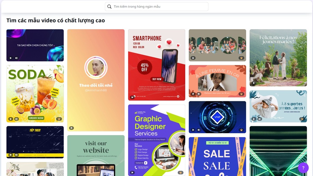The height and width of the screenshot is (176, 313).
Task: Play the "Theo dõi tôi nhé" template
Action: click(x=71, y=128)
